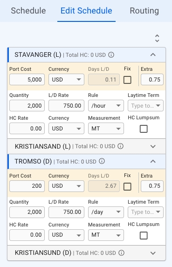The height and width of the screenshot is (267, 172).
Task: Switch to the Routing tab
Action: pos(144,11)
